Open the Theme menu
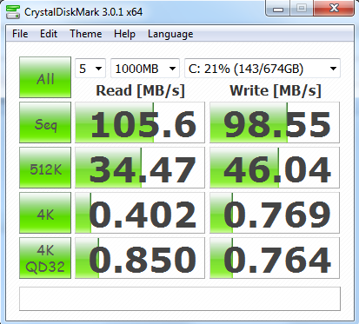The image size is (359, 324). tap(86, 34)
